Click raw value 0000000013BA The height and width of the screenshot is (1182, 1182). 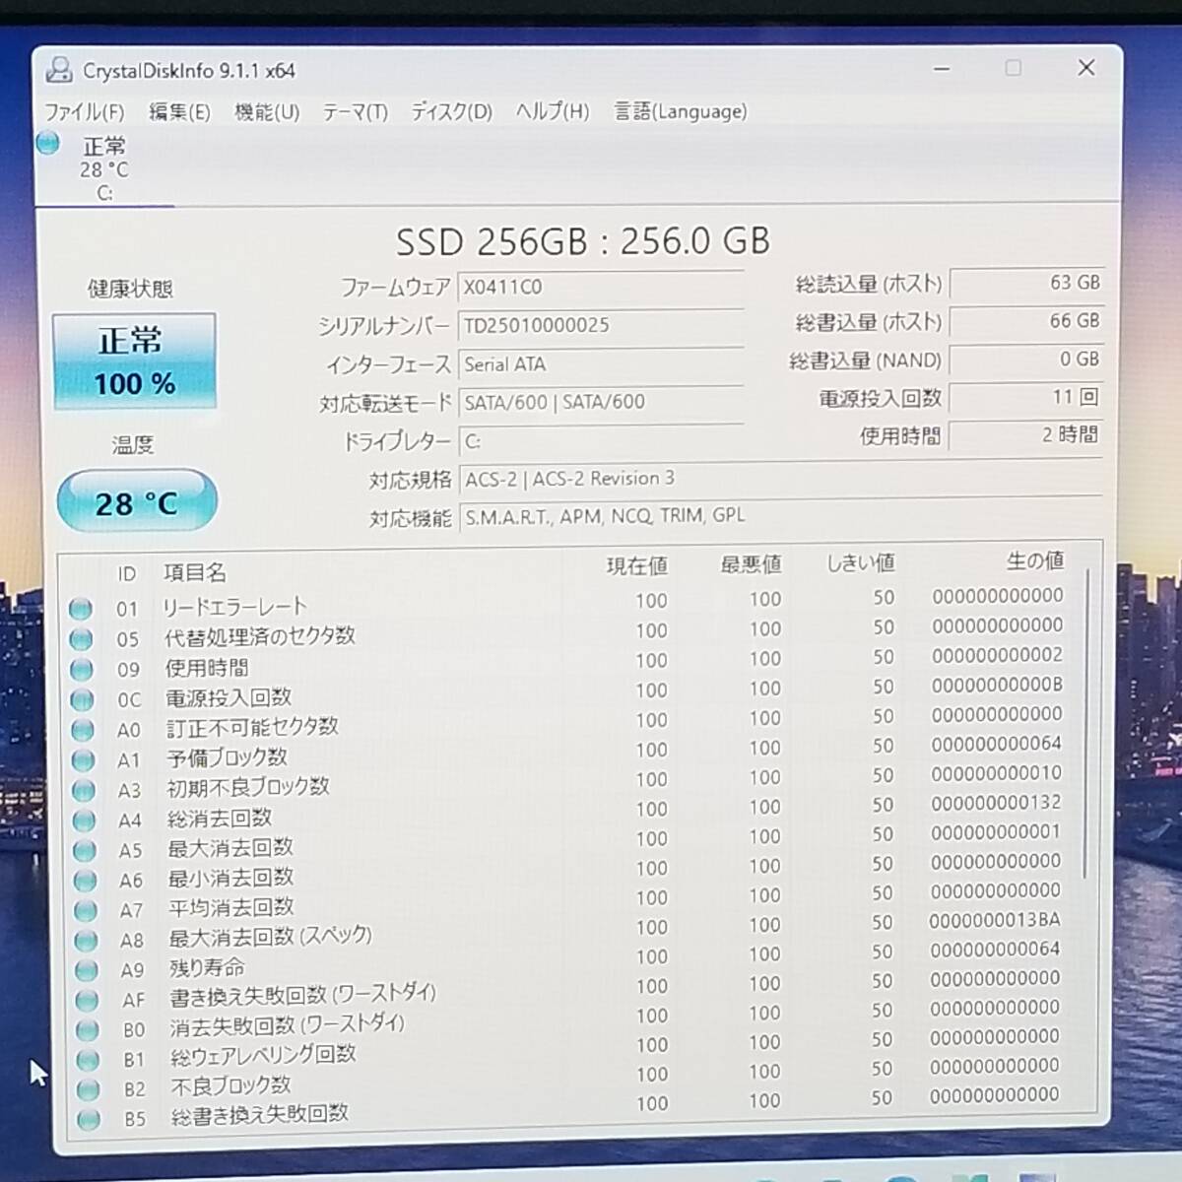(x=995, y=920)
